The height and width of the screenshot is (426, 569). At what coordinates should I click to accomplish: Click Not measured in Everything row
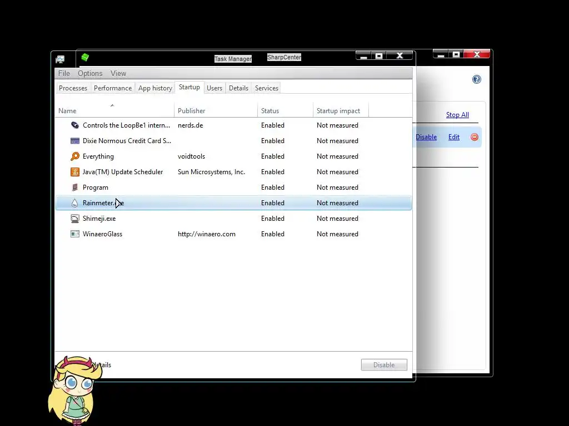click(337, 156)
